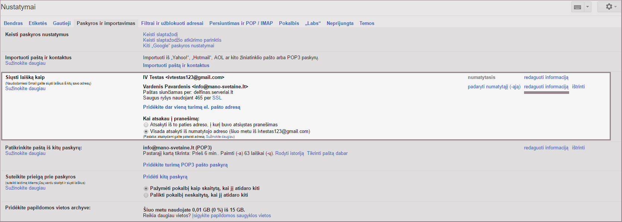Screen dimensions: 622x222
Task: Click 'Įsigykite papildomos saugyklos vietos' link
Action: [231, 216]
